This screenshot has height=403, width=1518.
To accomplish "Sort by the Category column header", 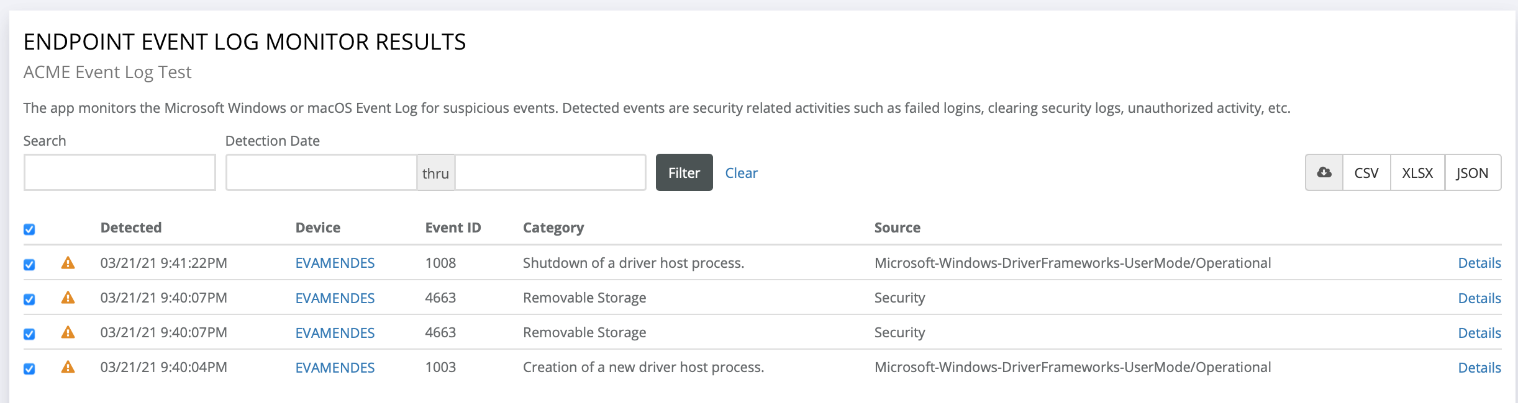I will (x=553, y=228).
